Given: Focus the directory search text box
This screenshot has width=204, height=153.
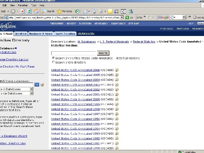Looking at the screenshot, I should 73,53.
